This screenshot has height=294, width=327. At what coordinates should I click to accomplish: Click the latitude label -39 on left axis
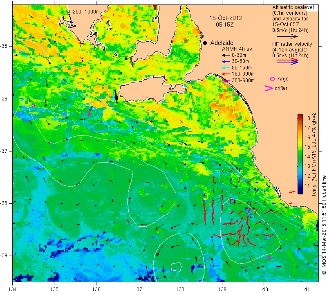pyautogui.click(x=4, y=256)
